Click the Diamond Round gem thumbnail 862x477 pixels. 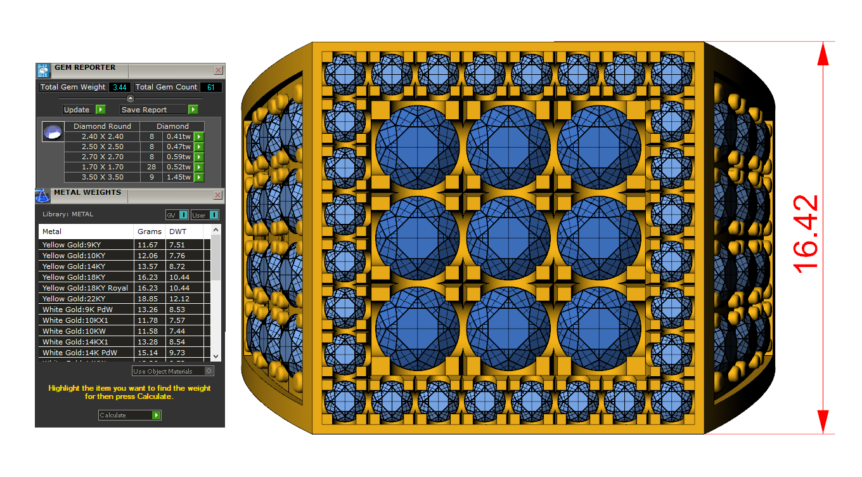pos(53,132)
